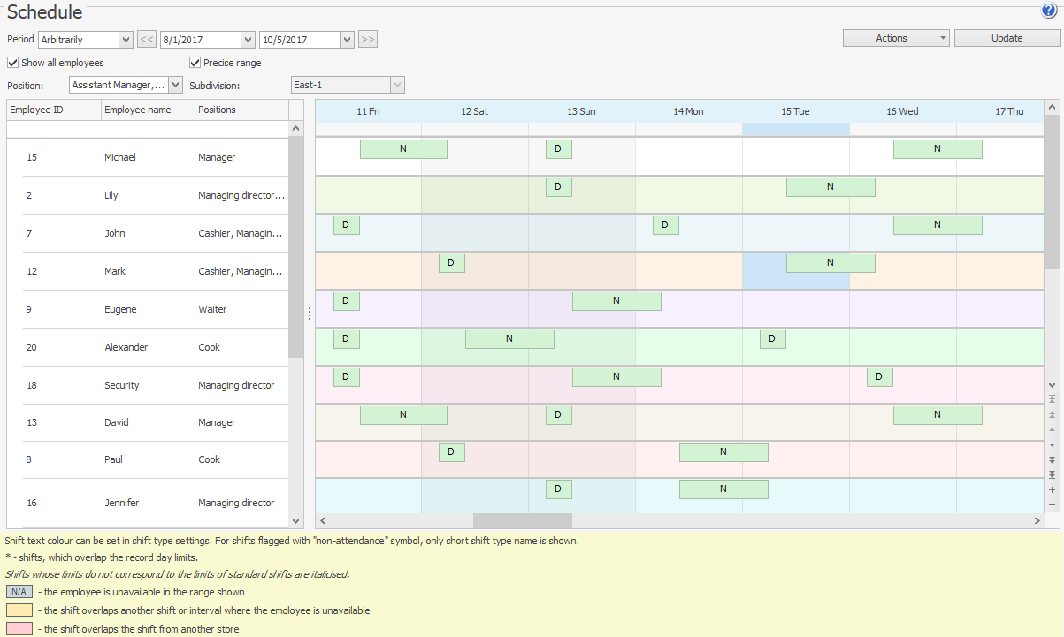Image resolution: width=1064 pixels, height=637 pixels.
Task: Jump to bottom with the barred double-down arrow
Action: [1052, 474]
